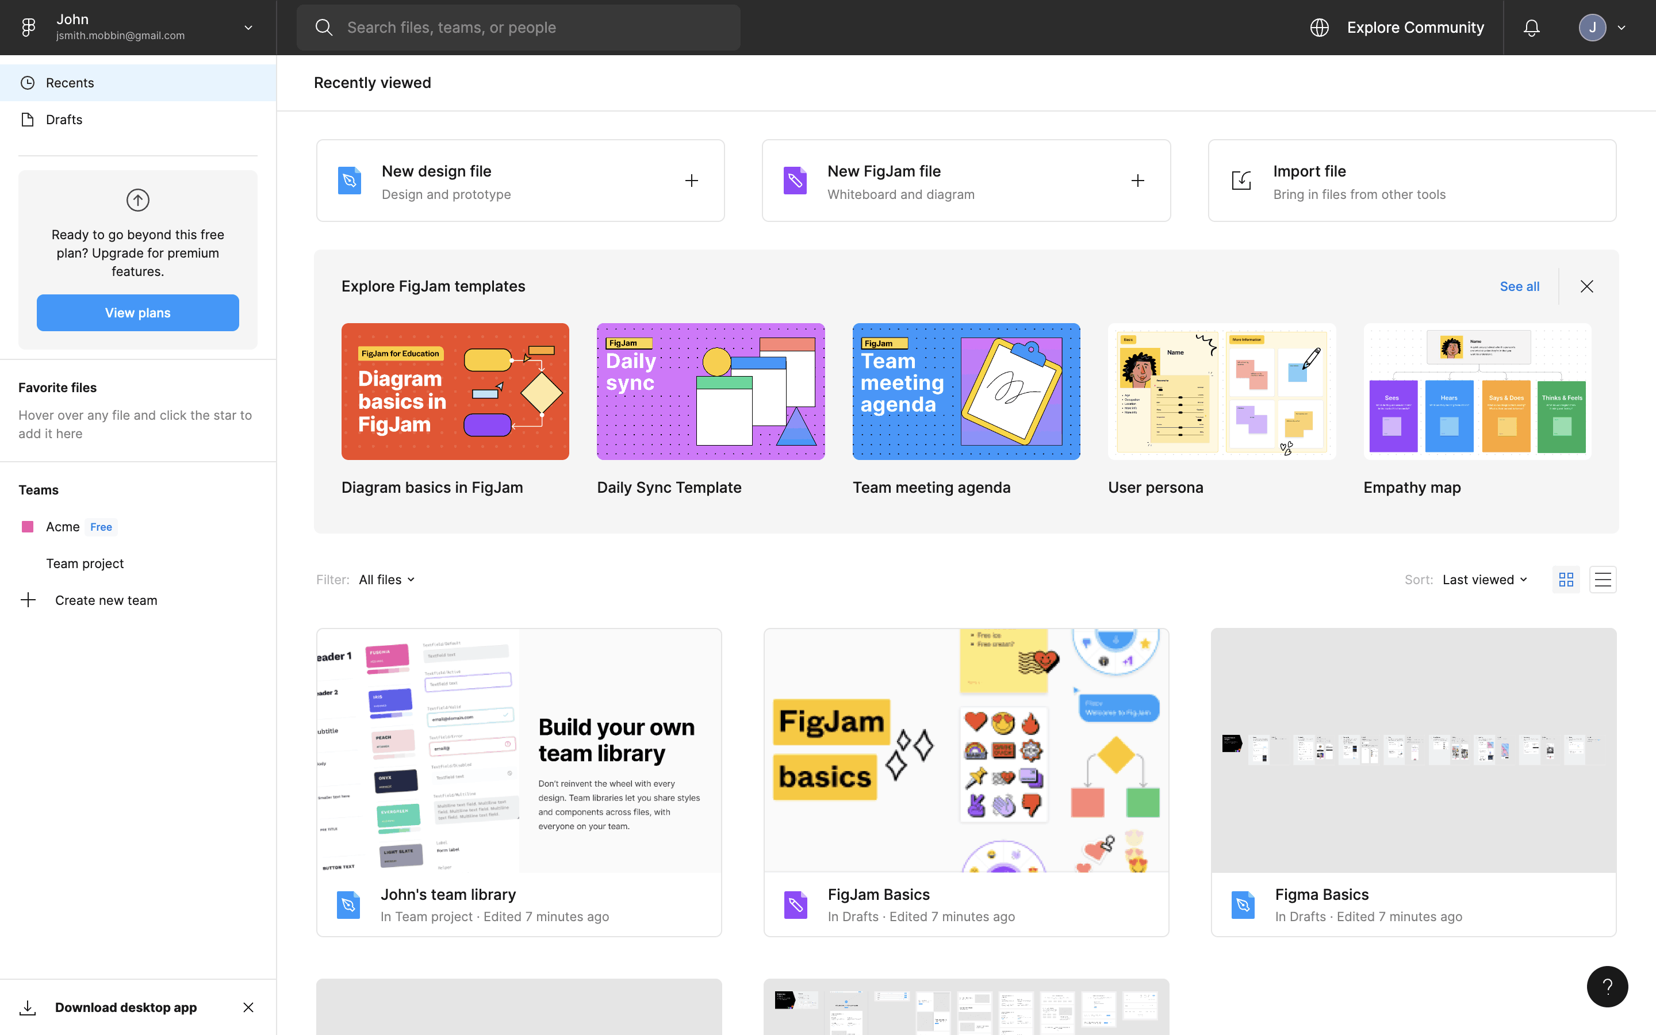Image resolution: width=1656 pixels, height=1035 pixels.
Task: Click the Import file icon
Action: pos(1241,181)
